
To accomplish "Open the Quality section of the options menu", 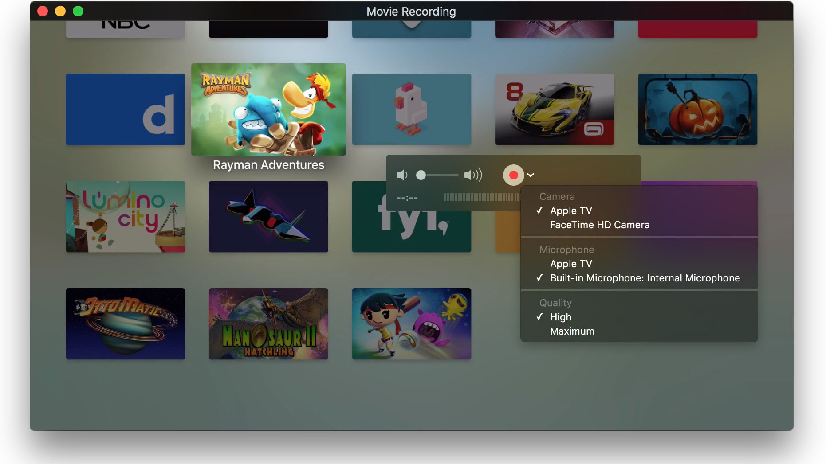I will 555,303.
